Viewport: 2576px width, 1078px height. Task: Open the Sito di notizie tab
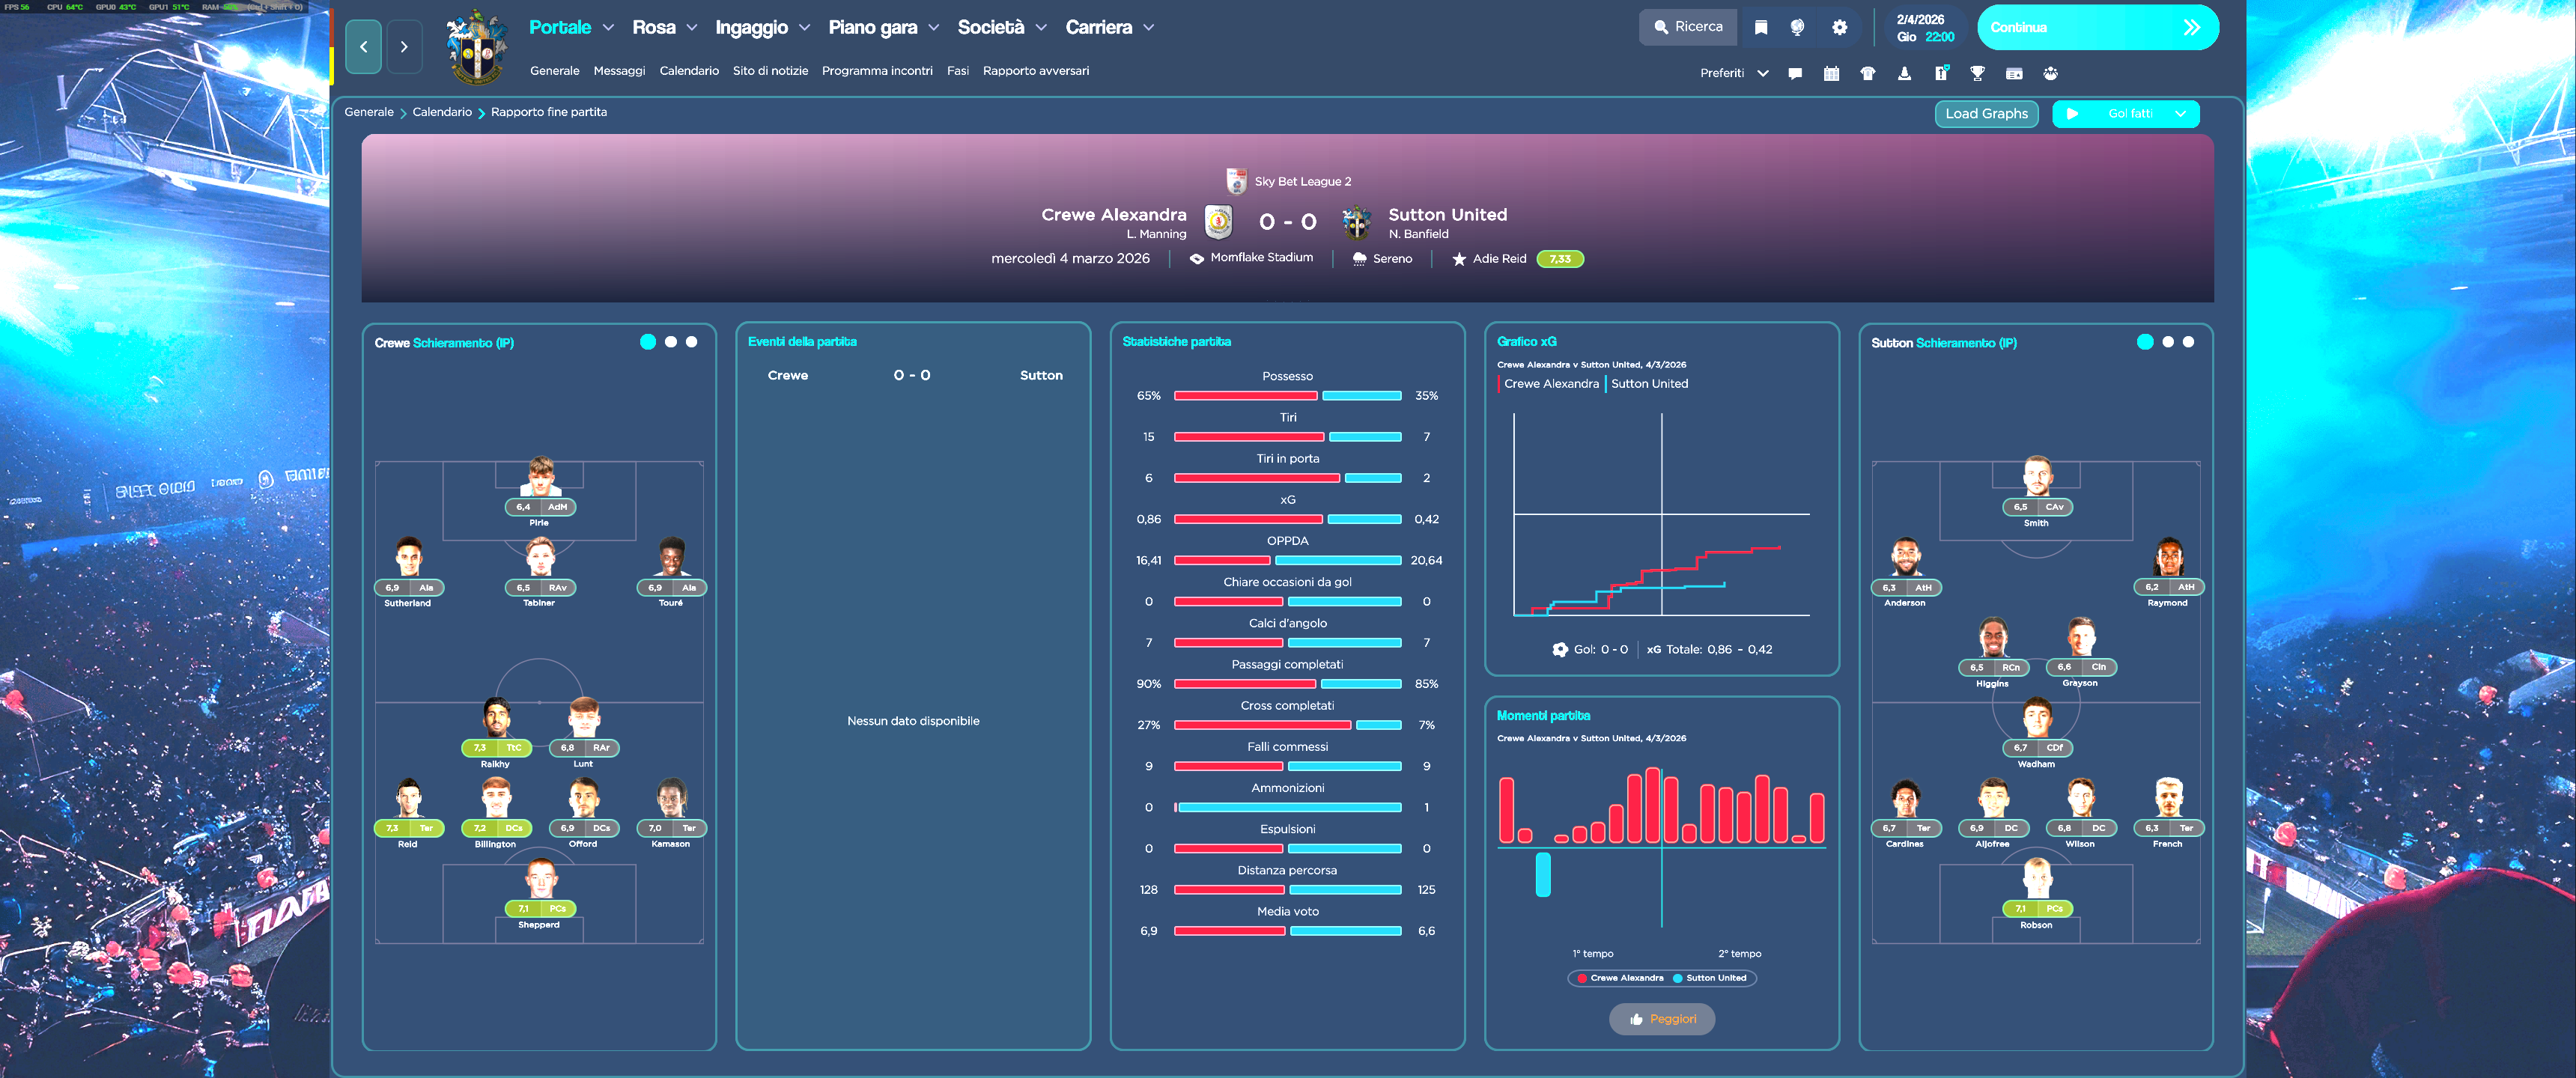click(770, 71)
